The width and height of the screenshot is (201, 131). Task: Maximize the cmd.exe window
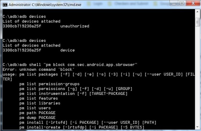point(181,3)
